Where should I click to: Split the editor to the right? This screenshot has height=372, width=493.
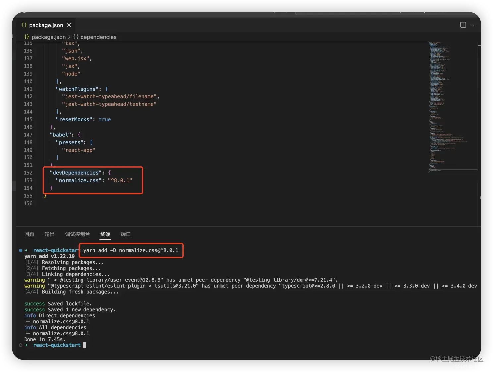coord(463,25)
